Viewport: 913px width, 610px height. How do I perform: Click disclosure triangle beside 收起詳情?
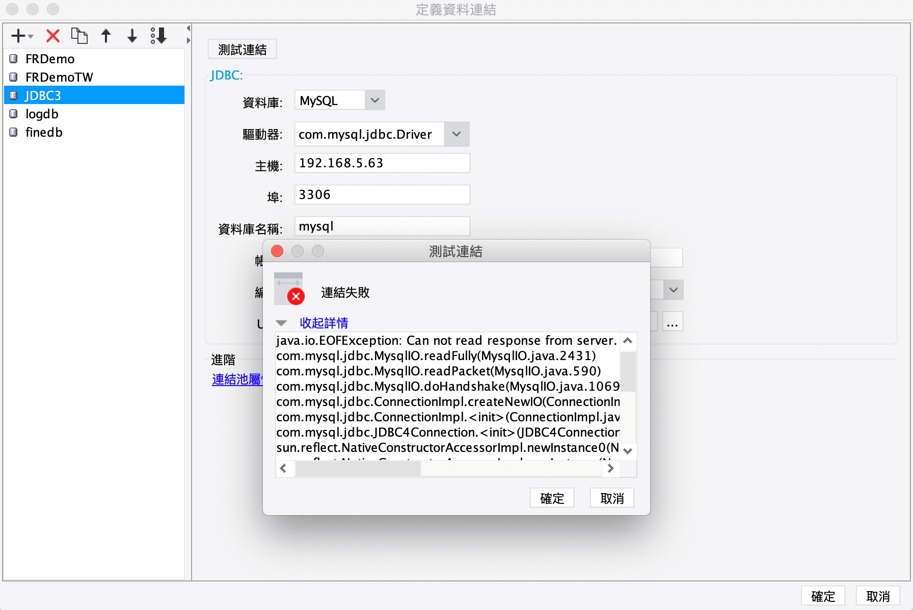point(281,323)
